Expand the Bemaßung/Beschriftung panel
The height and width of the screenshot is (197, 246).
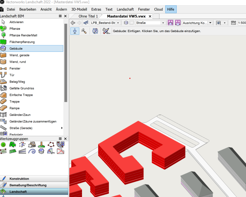[34, 185]
